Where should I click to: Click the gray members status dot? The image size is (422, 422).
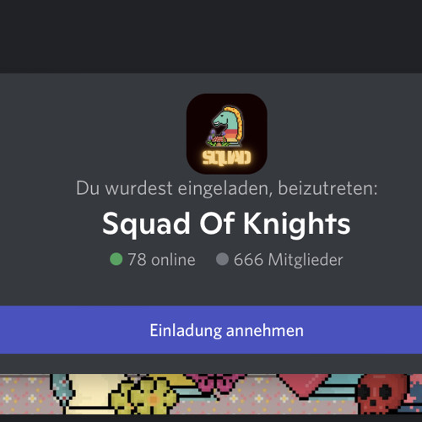click(222, 259)
